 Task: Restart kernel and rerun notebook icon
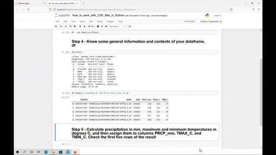click(106, 26)
